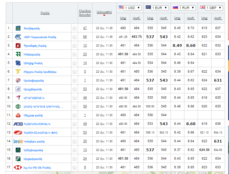Image resolution: width=229 pixels, height=174 pixels.
Task: Click the Anelik Bank blue logo icon
Action: 18,63
